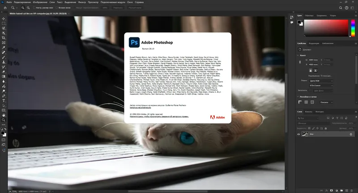Click the behance.net link in About dialog
358x193 pixels.
click(141, 107)
